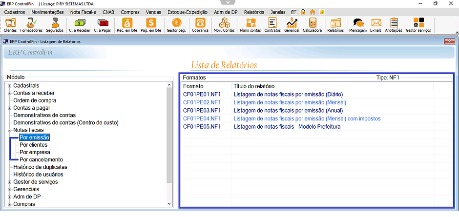Screen dimensions: 459x217
Task: Click the Formato column header
Action: pos(207,86)
